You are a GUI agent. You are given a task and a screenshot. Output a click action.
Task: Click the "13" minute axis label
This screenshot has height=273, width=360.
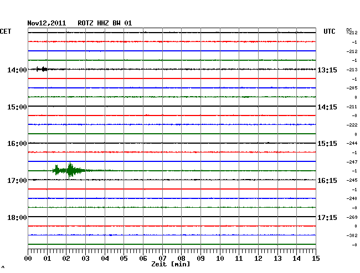pos(277,258)
